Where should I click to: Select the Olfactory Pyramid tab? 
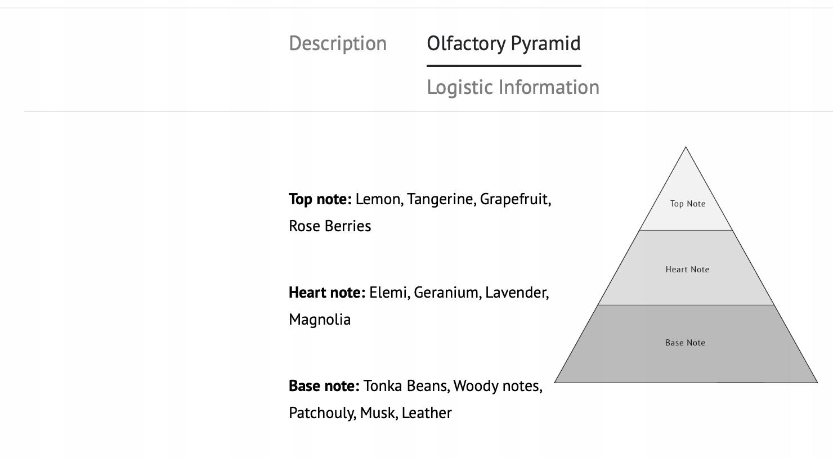click(x=504, y=43)
